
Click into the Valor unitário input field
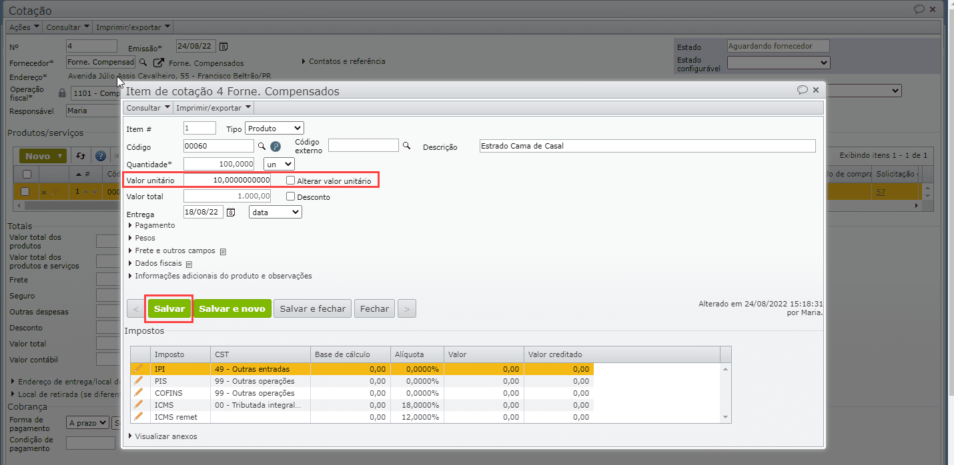(x=227, y=180)
